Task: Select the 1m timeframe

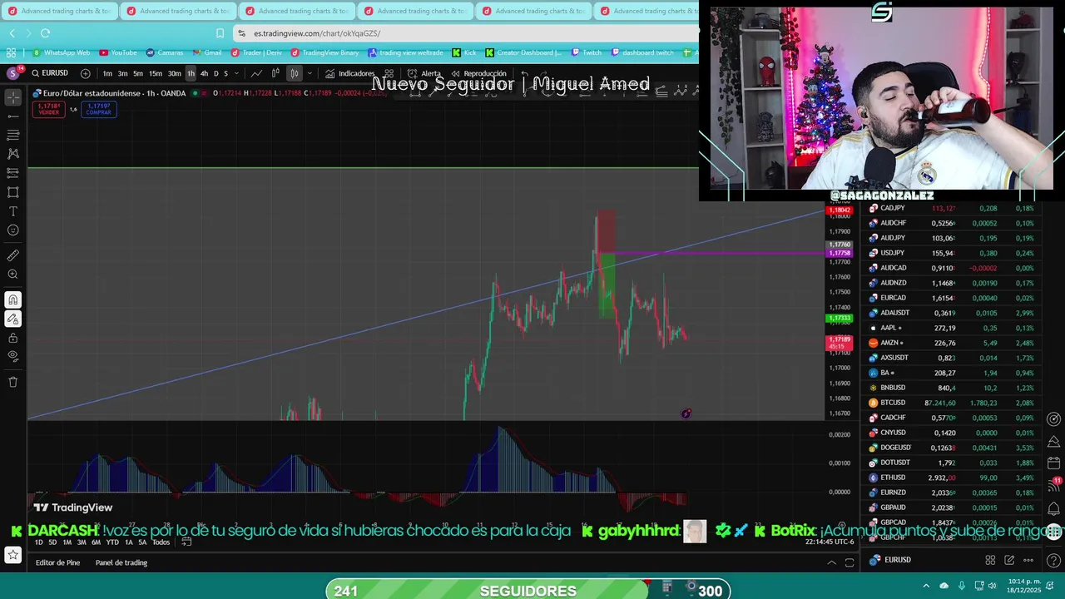Action: tap(107, 73)
